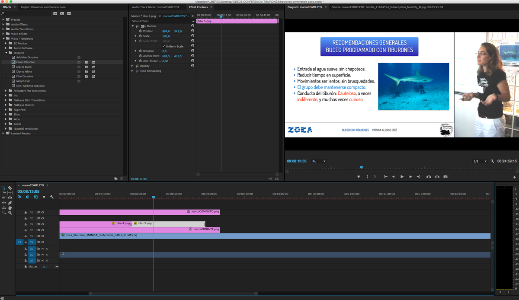
Task: Expand the Opacity effect
Action: click(x=133, y=66)
